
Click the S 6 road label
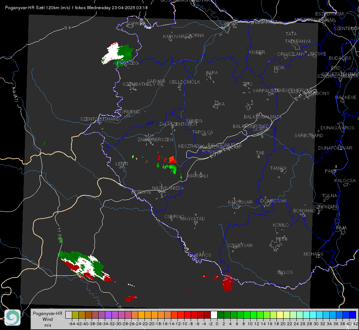tap(67, 28)
